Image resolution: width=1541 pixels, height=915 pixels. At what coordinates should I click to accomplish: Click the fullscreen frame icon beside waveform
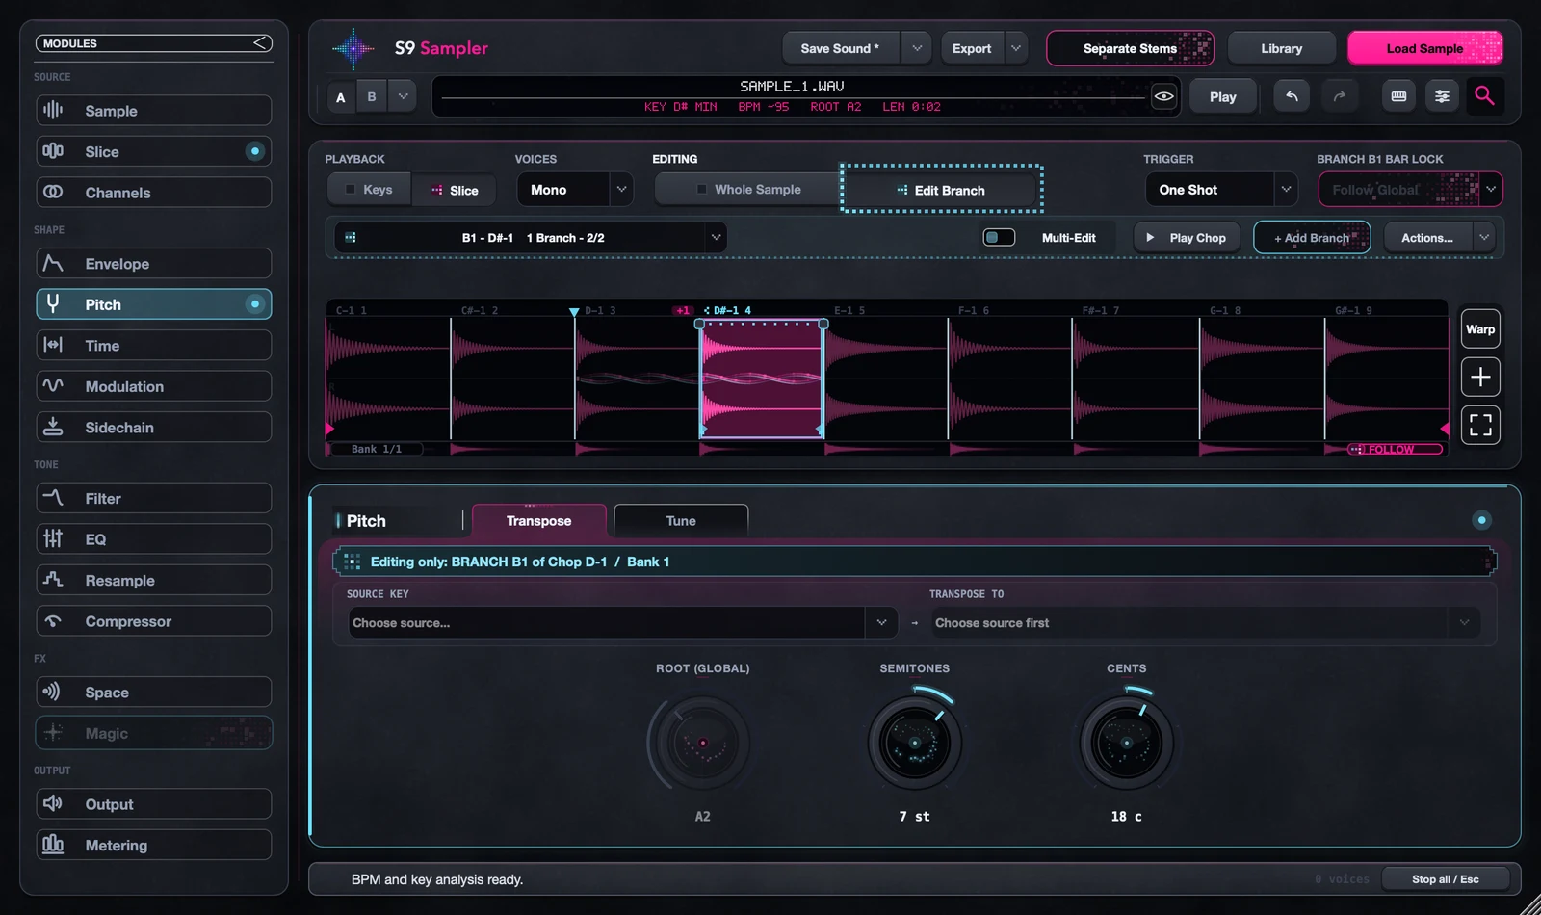pyautogui.click(x=1480, y=425)
